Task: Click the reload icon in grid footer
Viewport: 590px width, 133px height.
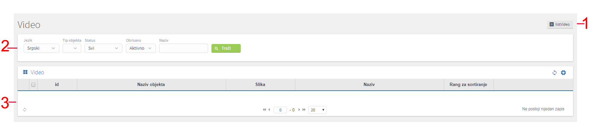Action: [25, 110]
